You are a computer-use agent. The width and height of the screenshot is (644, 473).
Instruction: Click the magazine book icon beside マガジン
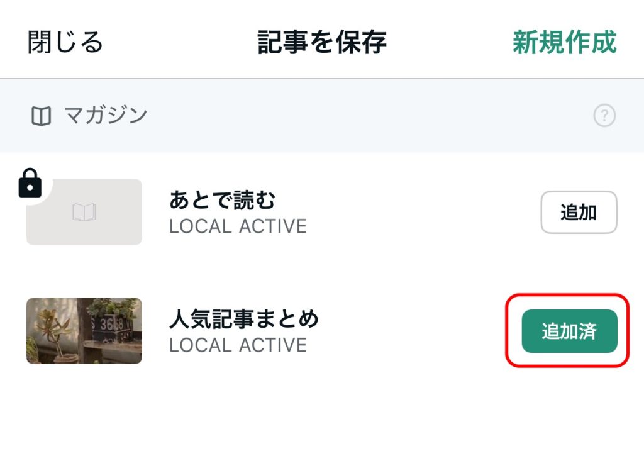[41, 116]
